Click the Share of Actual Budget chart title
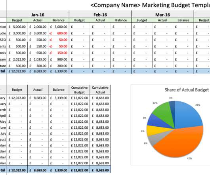 (x=187, y=90)
